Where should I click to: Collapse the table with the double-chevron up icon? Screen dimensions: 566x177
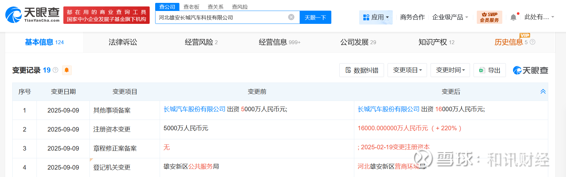coord(543,92)
